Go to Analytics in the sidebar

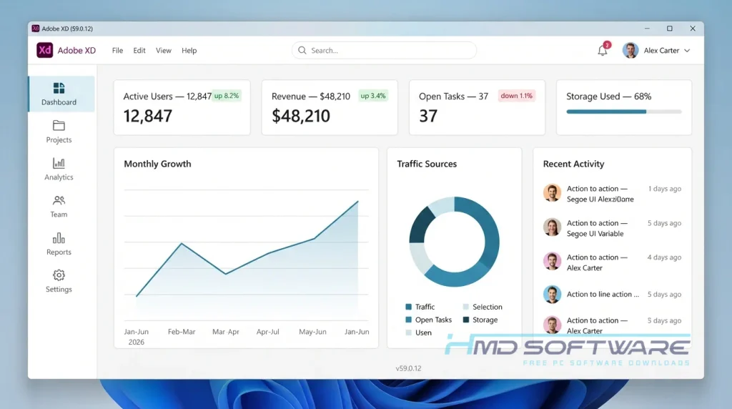coord(59,169)
